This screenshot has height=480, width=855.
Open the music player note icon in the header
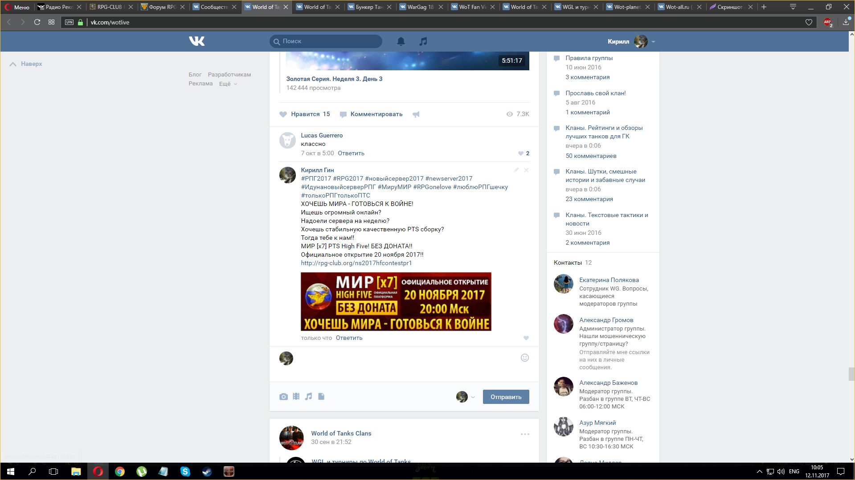[423, 41]
